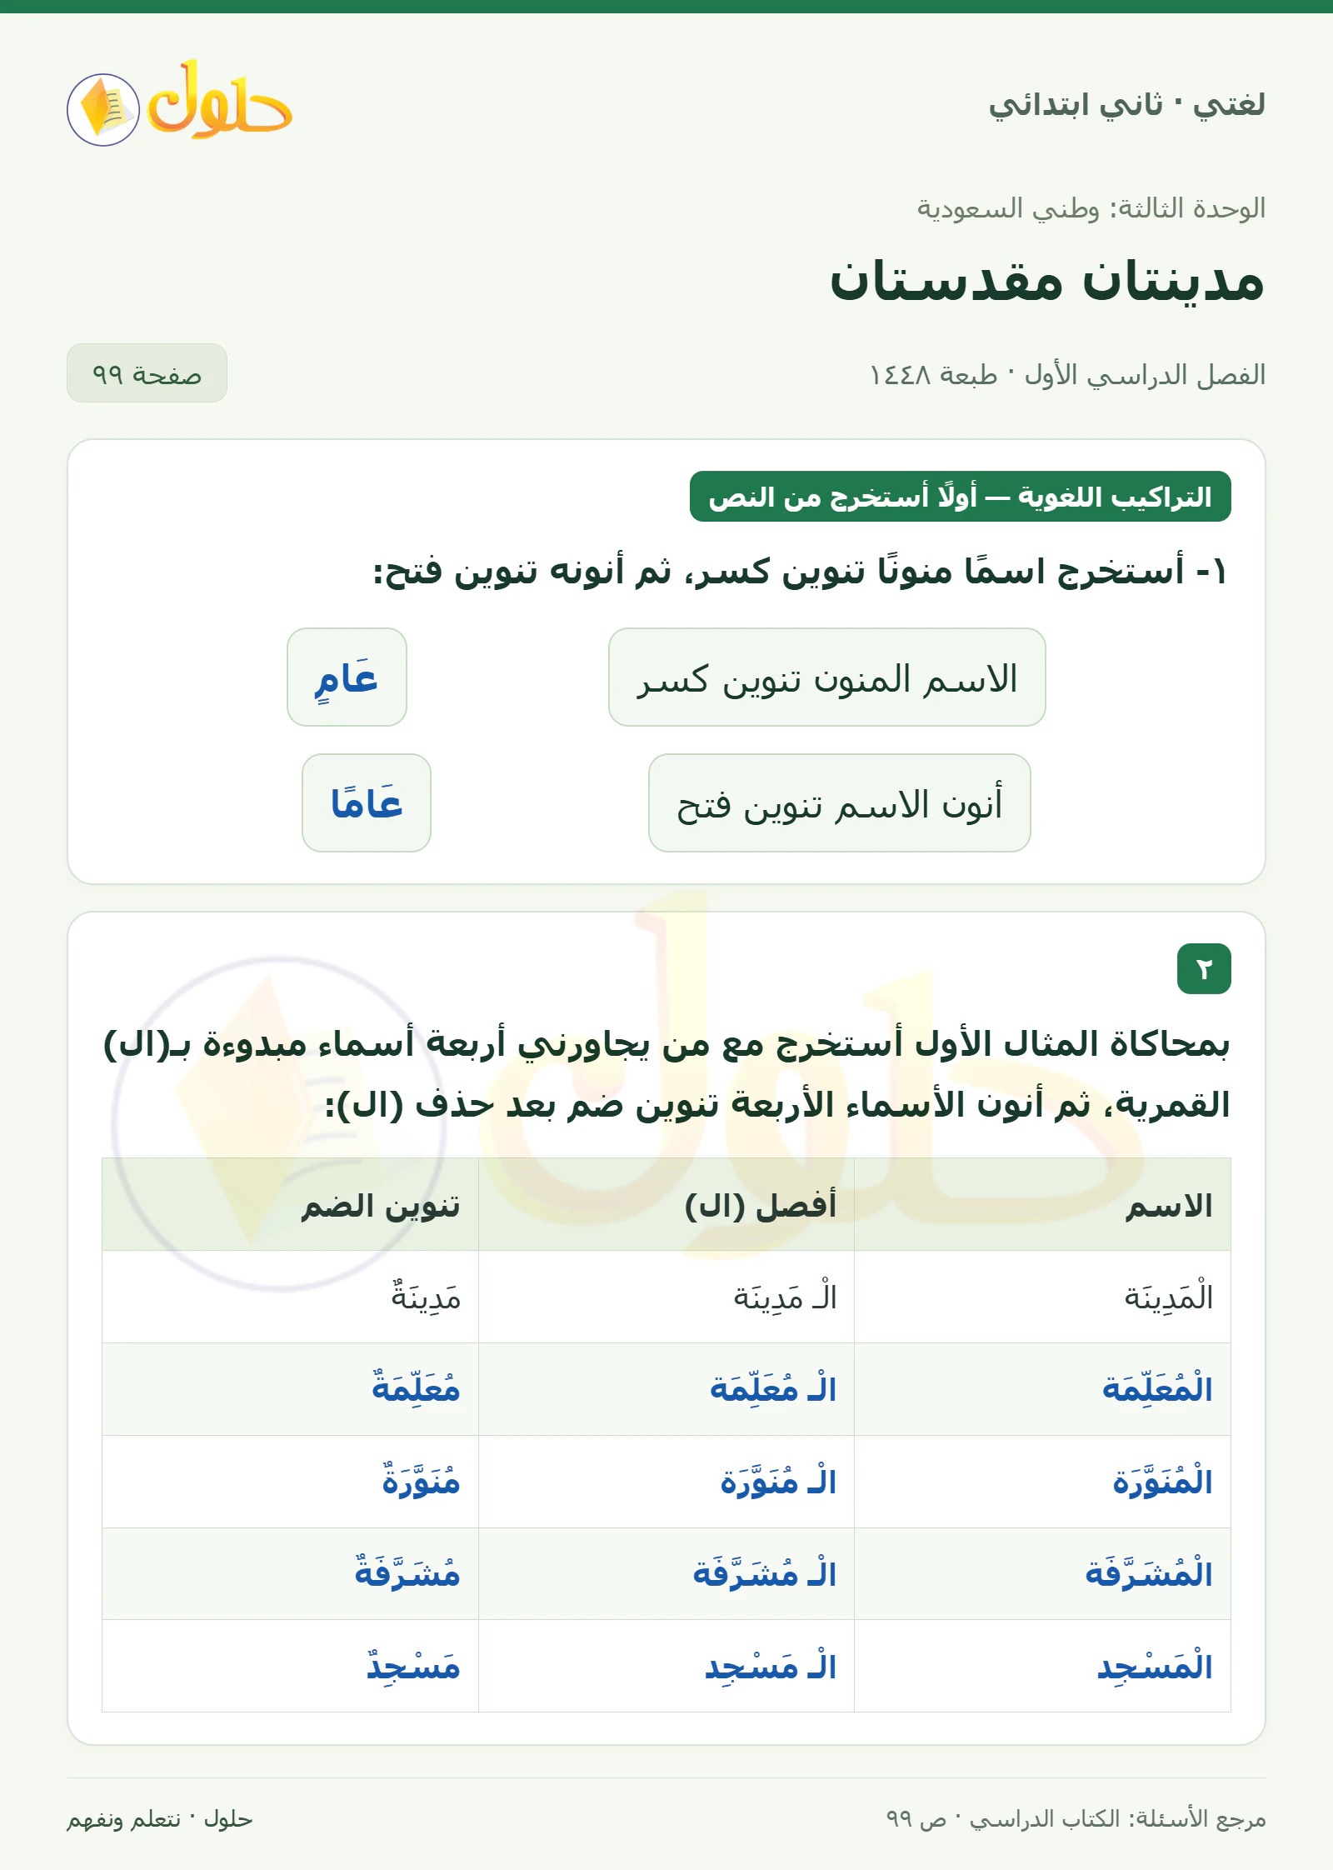
Task: Click the الاسم المنون تنوين كسر label box
Action: tap(826, 677)
